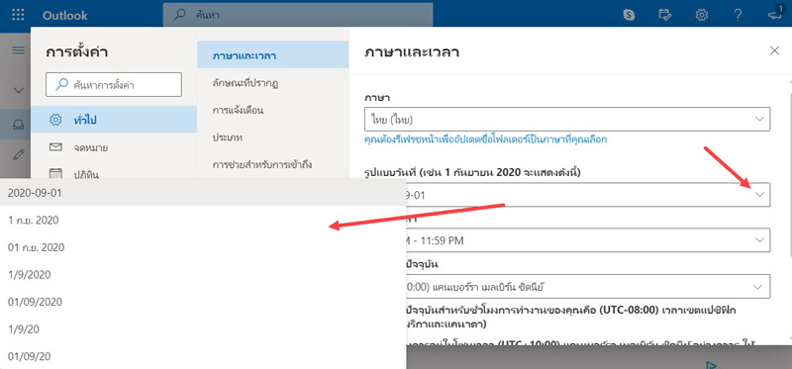Open the date format dropdown arrow
The height and width of the screenshot is (369, 792).
tap(759, 194)
